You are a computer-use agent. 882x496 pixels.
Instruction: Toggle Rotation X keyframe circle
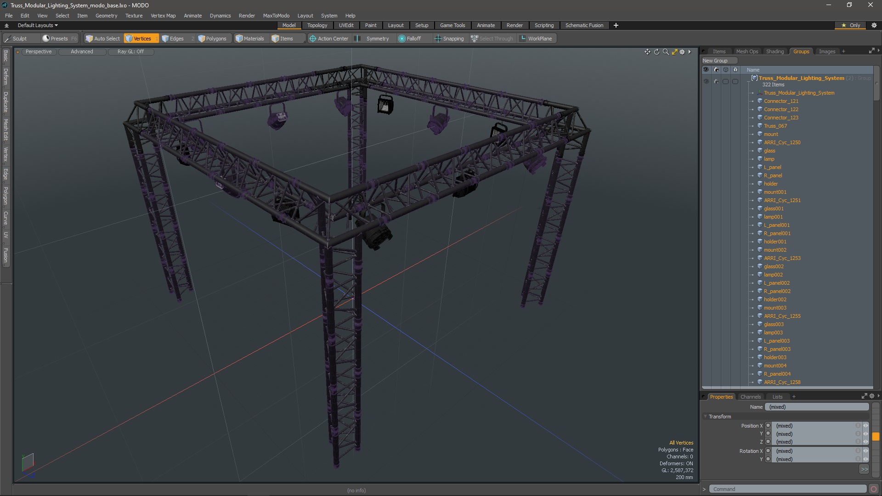768,451
